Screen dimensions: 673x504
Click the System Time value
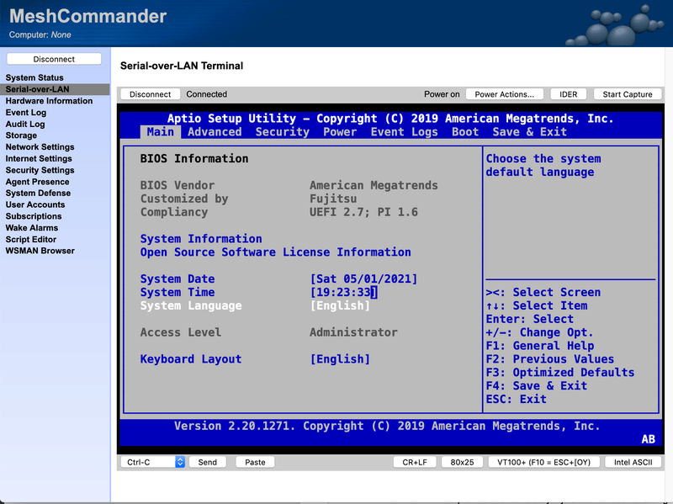tap(343, 292)
